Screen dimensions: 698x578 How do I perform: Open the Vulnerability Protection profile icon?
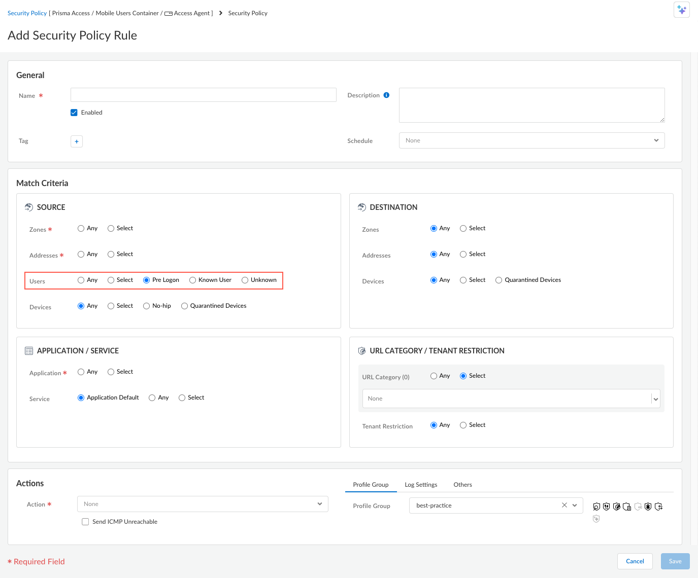pyautogui.click(x=596, y=506)
